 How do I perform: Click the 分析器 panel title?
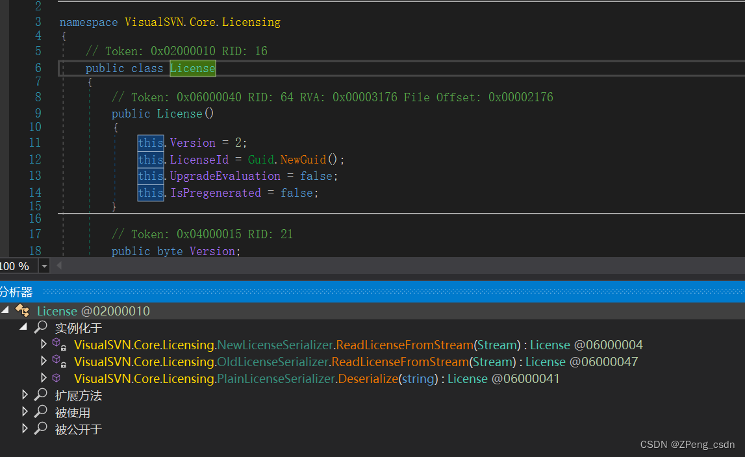click(16, 291)
